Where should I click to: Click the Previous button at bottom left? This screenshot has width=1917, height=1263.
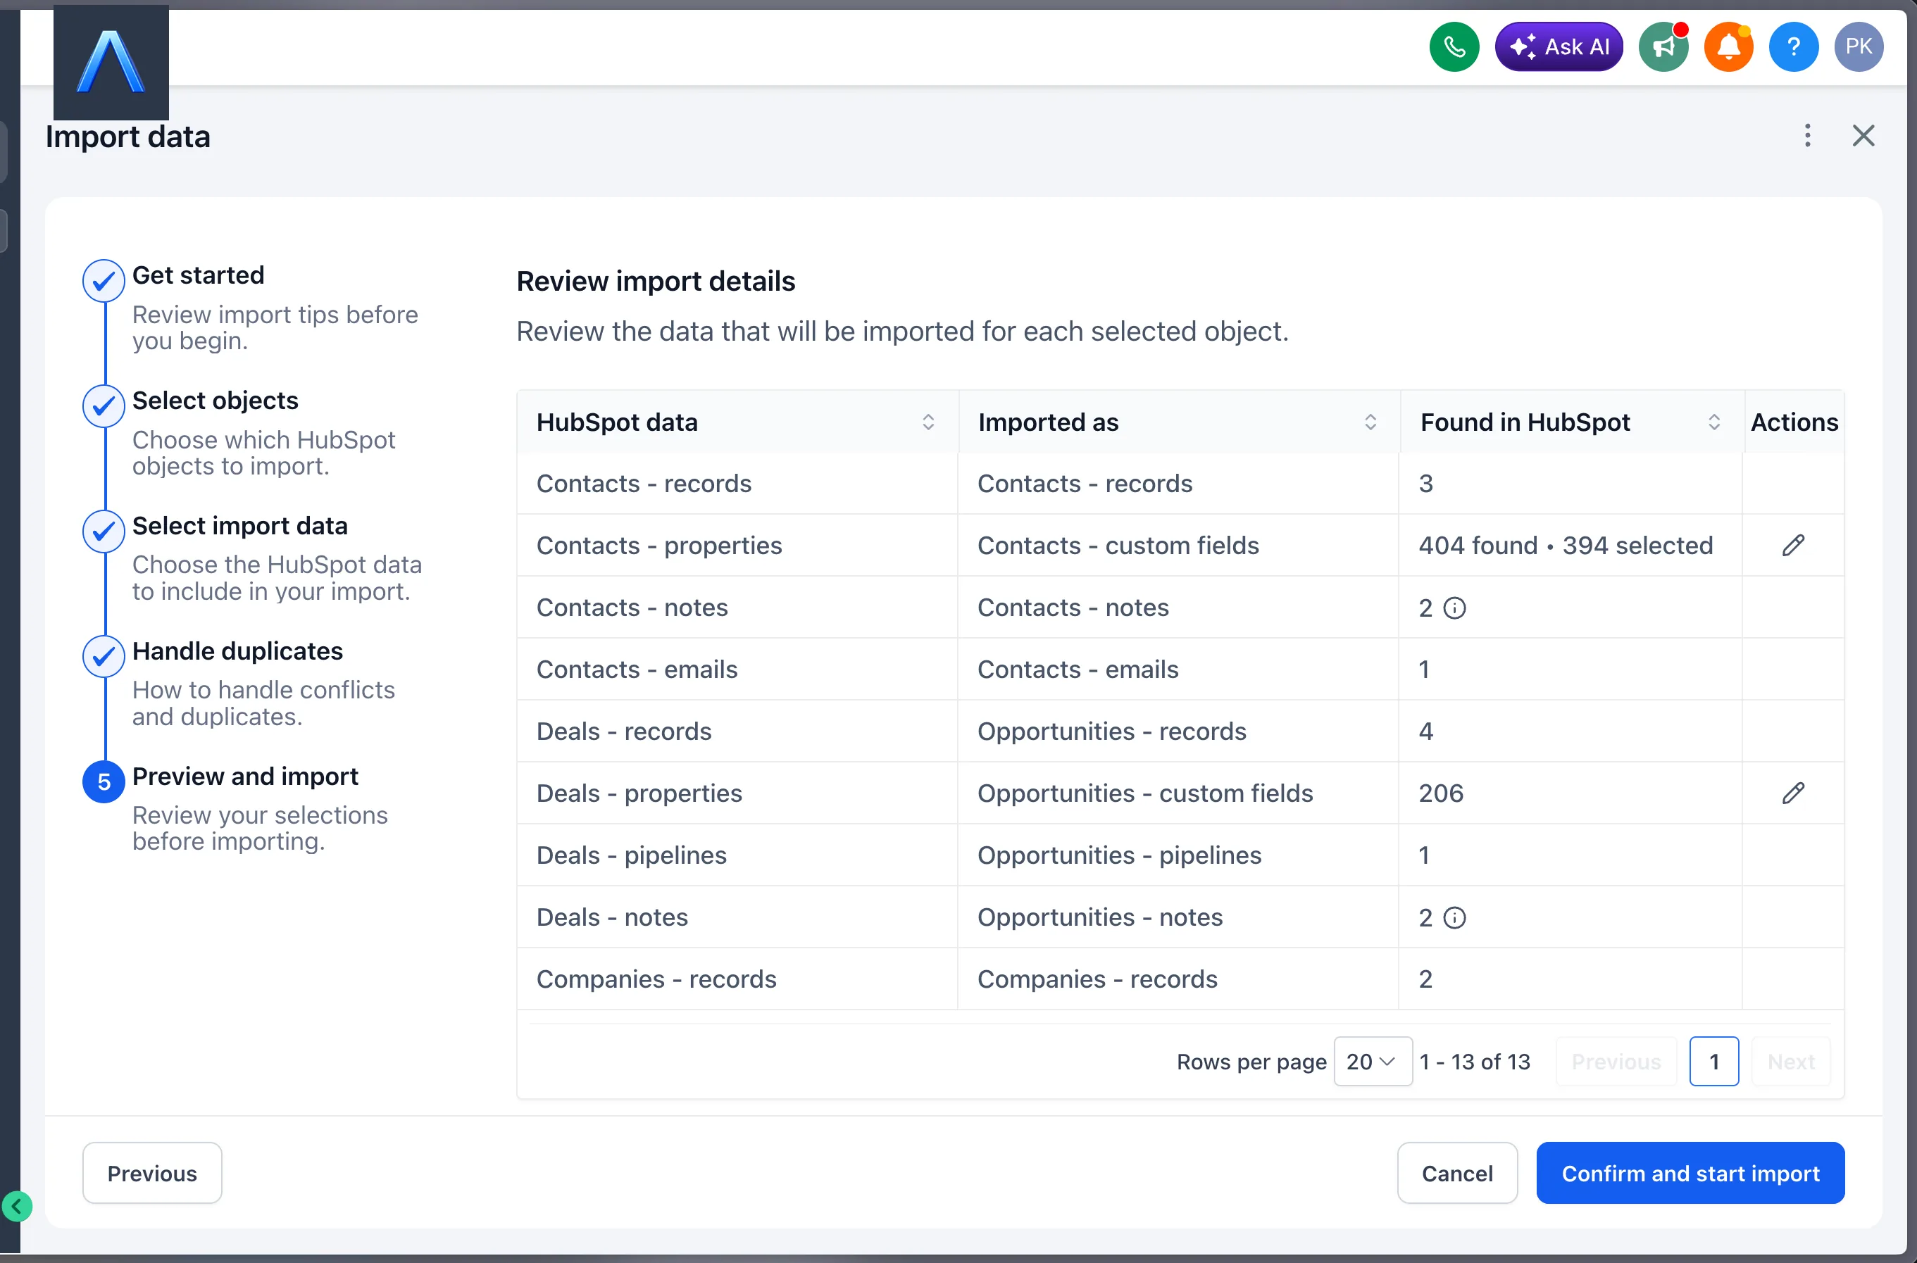tap(152, 1174)
